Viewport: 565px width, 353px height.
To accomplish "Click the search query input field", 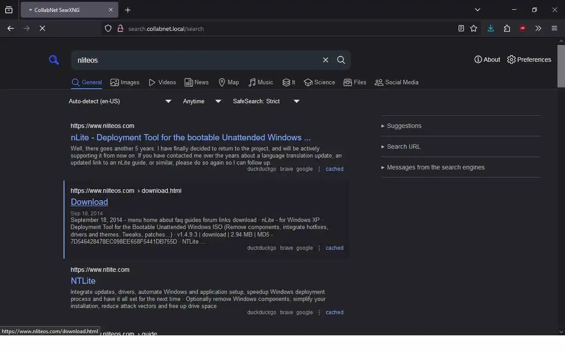I will point(196,60).
